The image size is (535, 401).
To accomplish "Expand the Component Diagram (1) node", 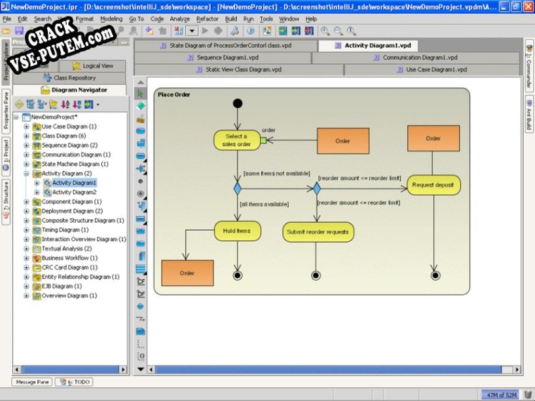I will coord(26,202).
